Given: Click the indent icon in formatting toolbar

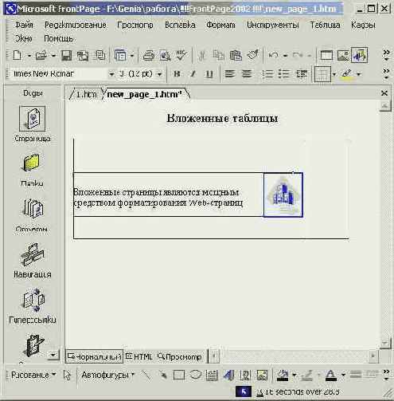Looking at the screenshot, I should [x=302, y=73].
